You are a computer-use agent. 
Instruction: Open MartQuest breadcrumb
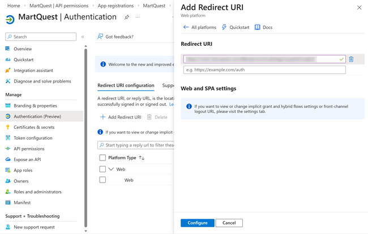154,6
